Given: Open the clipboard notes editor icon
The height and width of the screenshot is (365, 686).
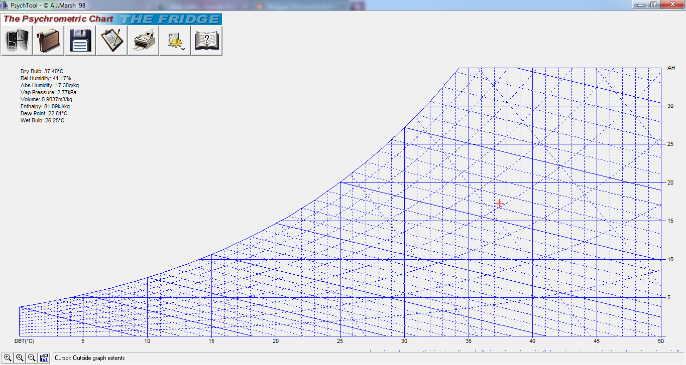Looking at the screenshot, I should [111, 40].
